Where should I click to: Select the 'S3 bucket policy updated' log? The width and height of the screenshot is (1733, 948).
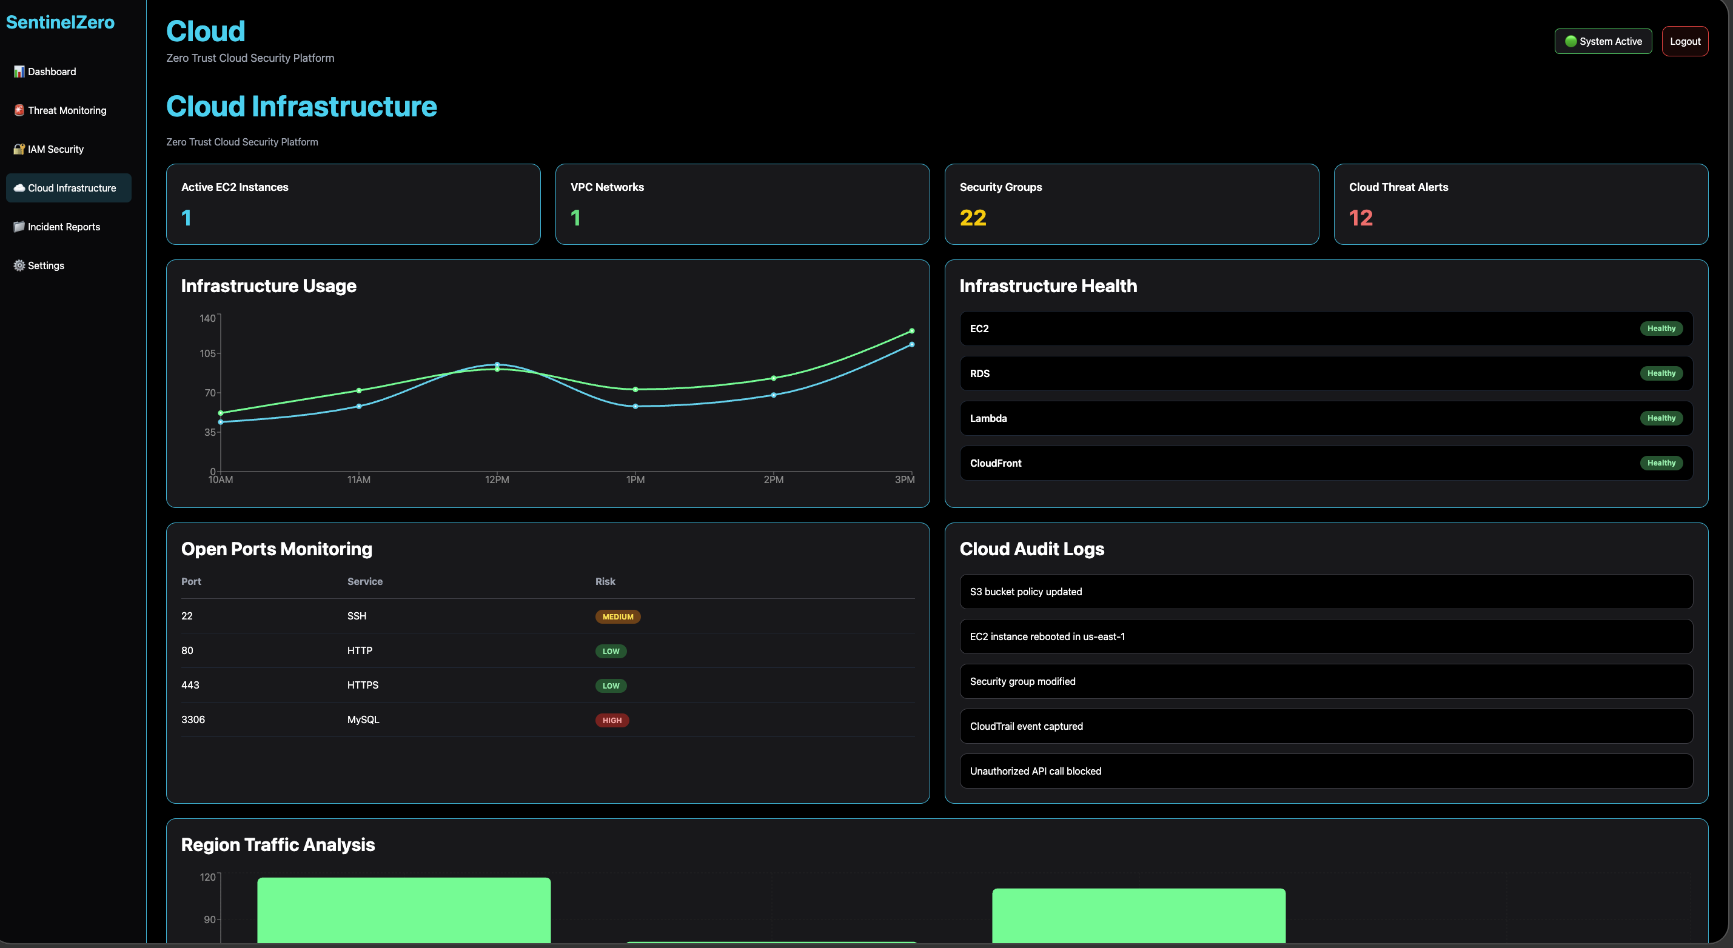1326,592
